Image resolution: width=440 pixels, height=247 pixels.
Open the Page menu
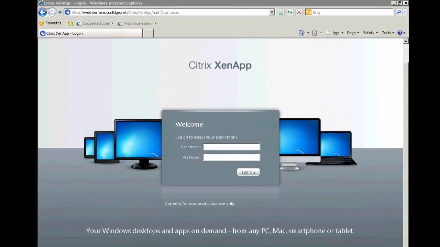353,33
